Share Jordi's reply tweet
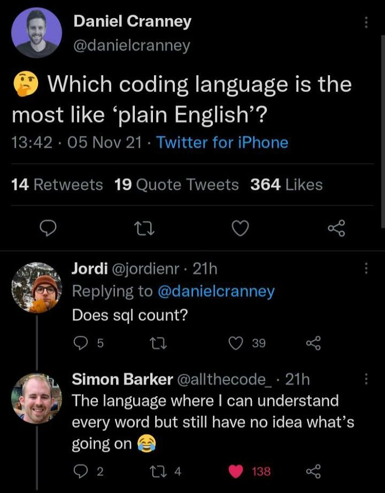This screenshot has width=385, height=493. click(313, 343)
